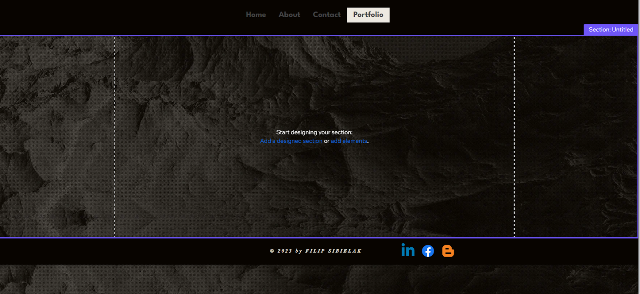
Task: Open the About page link
Action: pyautogui.click(x=289, y=15)
